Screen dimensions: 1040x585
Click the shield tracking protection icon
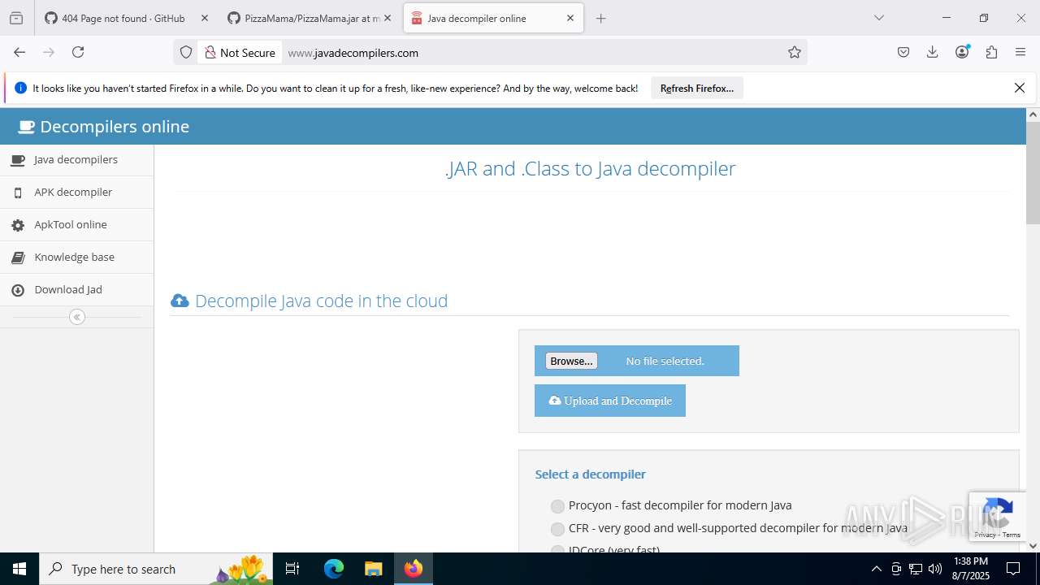[186, 52]
